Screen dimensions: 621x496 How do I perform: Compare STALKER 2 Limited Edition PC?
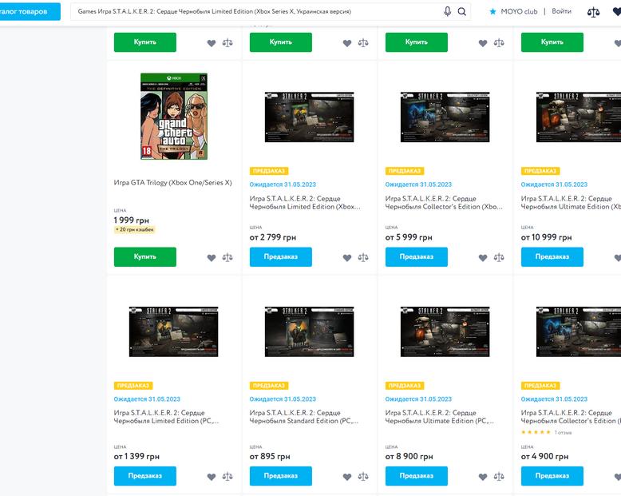[x=227, y=477]
